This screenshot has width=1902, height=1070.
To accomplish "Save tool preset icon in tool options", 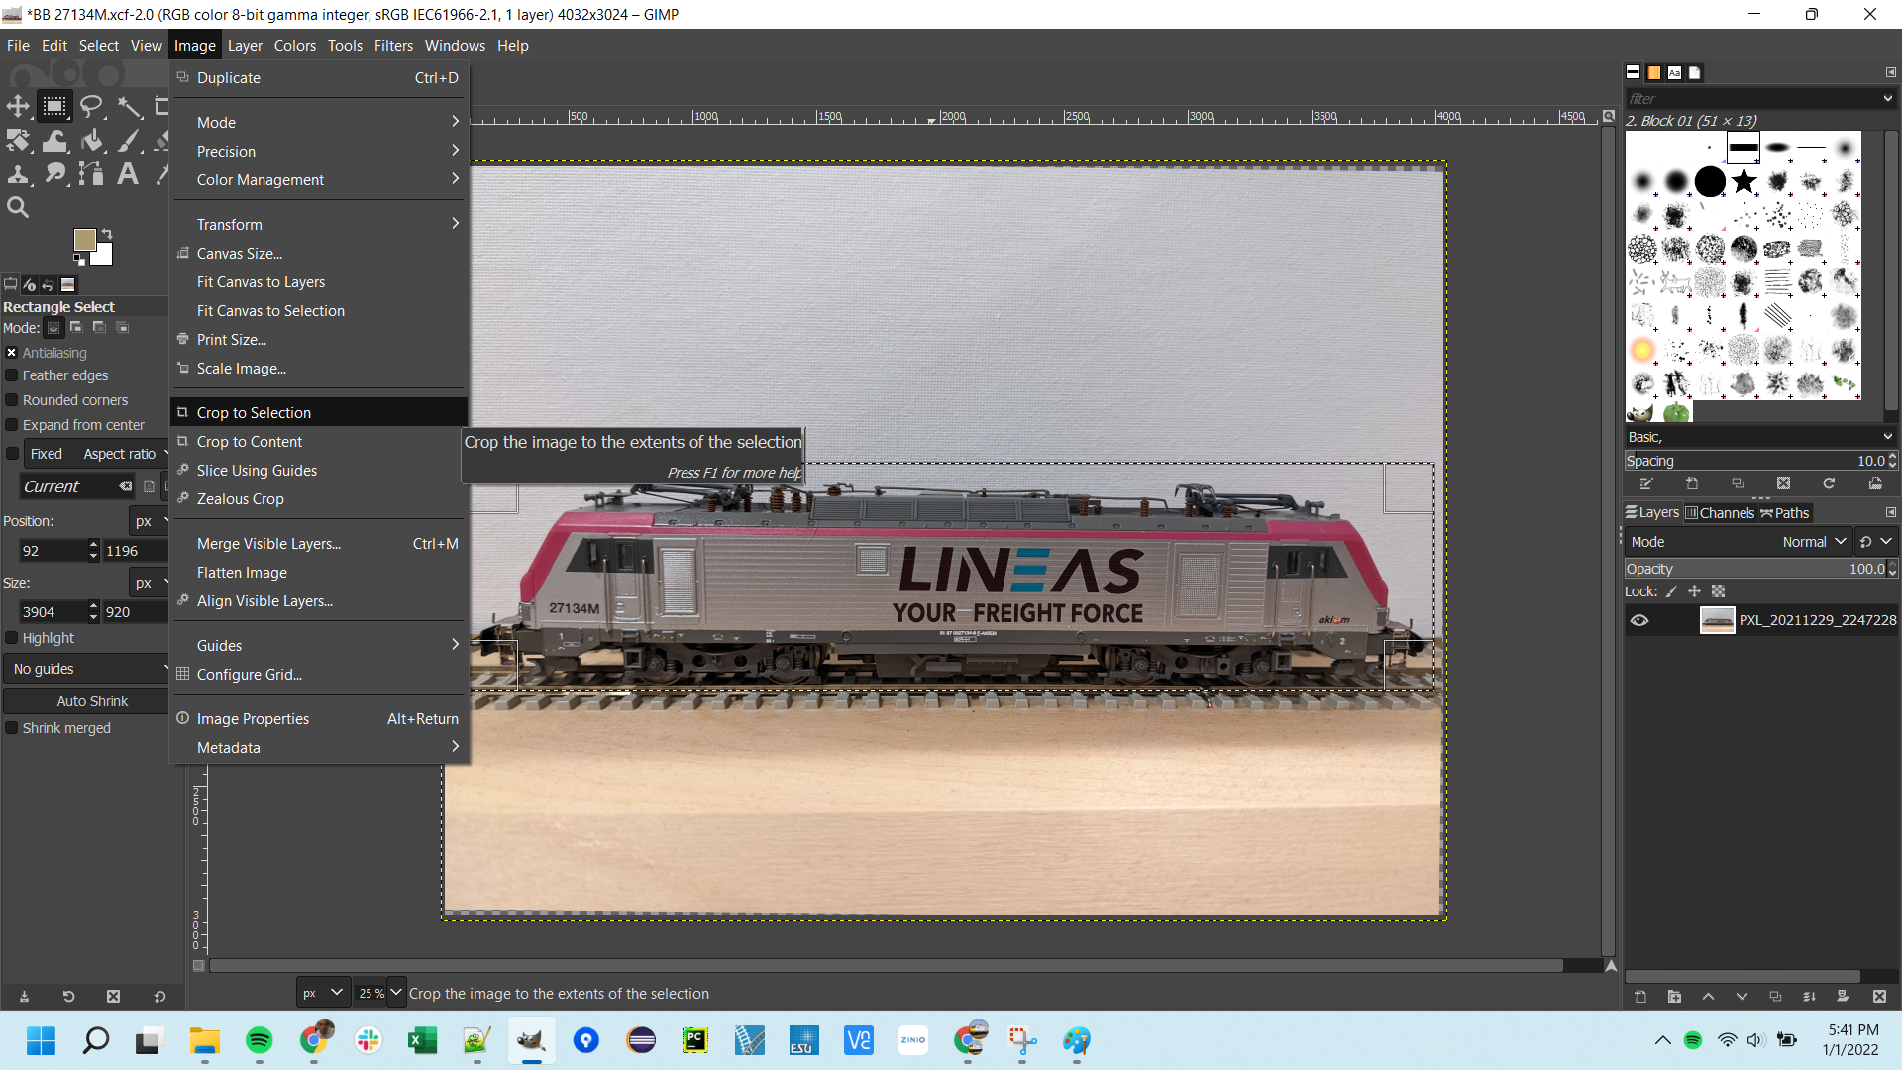I will click(x=25, y=997).
